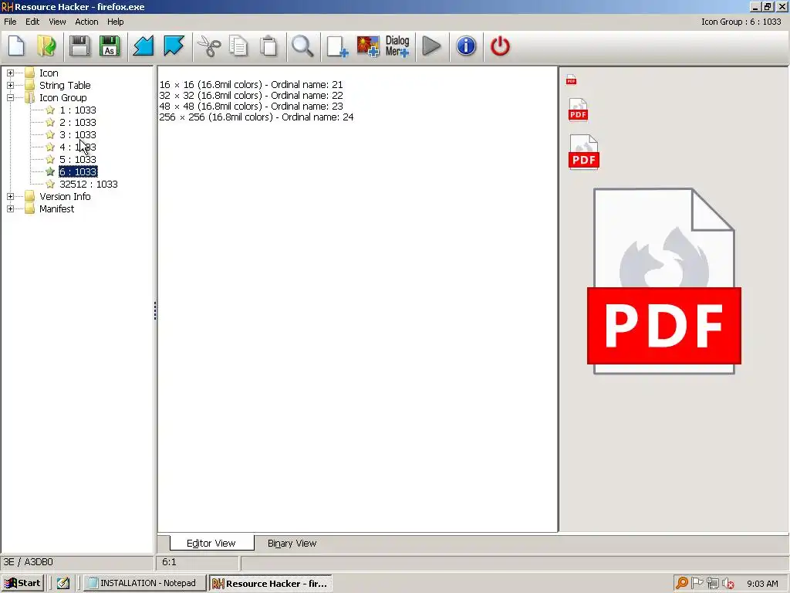Image resolution: width=790 pixels, height=593 pixels.
Task: Open the View menu
Action: coord(57,22)
